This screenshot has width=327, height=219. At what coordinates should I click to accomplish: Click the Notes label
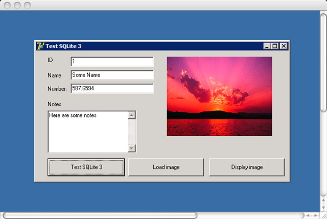[x=55, y=104]
